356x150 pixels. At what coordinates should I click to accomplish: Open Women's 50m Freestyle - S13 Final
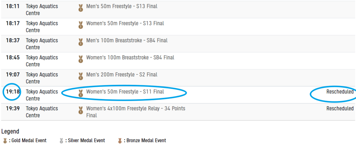click(125, 23)
